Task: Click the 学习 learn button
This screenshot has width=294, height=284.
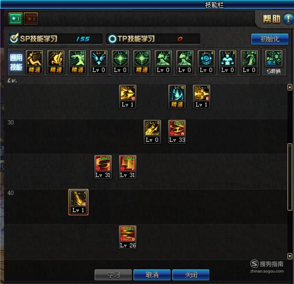Action: coord(113,275)
